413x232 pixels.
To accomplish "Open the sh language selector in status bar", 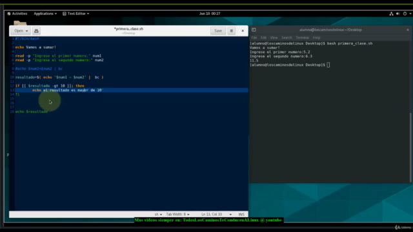I will click(x=158, y=215).
